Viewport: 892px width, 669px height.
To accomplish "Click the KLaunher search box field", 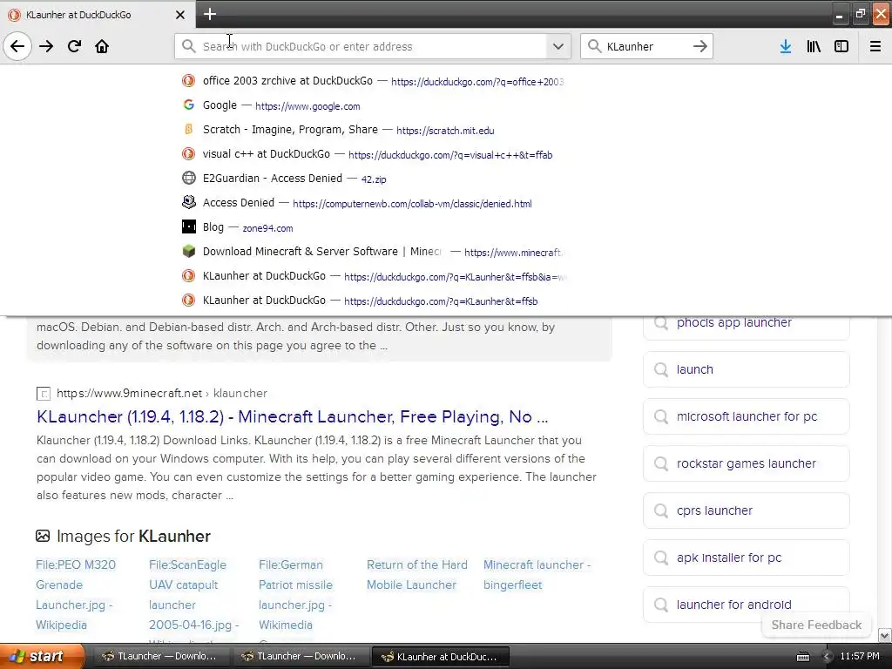I will [x=647, y=46].
